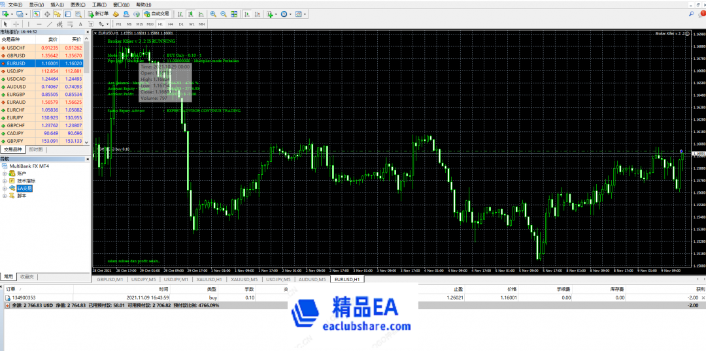Screen dimensions: 706x351
Task: Open the 工具 tools menu
Action: click(x=99, y=4)
